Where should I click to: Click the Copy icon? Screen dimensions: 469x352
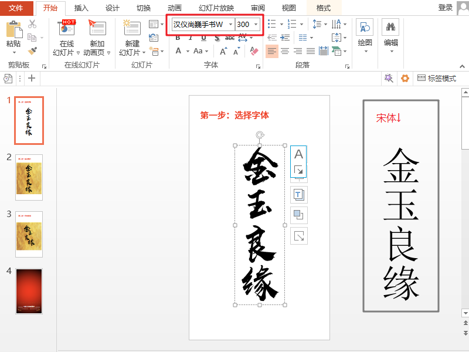tap(32, 38)
